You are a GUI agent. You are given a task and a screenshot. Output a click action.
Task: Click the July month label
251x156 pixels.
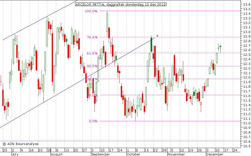tap(15, 154)
